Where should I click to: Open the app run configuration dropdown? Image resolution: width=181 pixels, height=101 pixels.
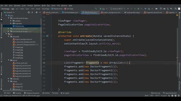(x=104, y=9)
